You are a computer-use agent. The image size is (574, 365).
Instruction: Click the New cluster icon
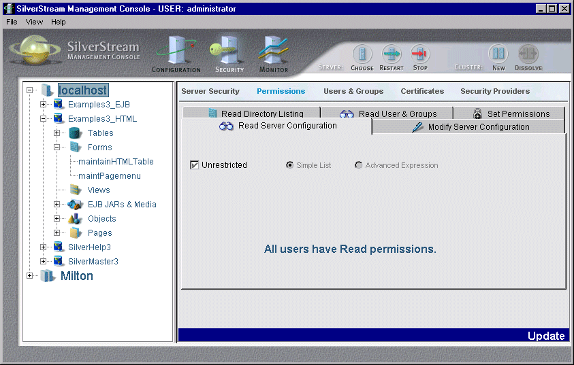[498, 54]
